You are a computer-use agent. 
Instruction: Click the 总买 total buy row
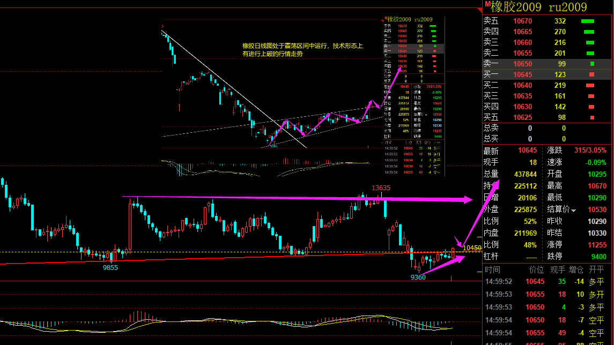click(547, 138)
